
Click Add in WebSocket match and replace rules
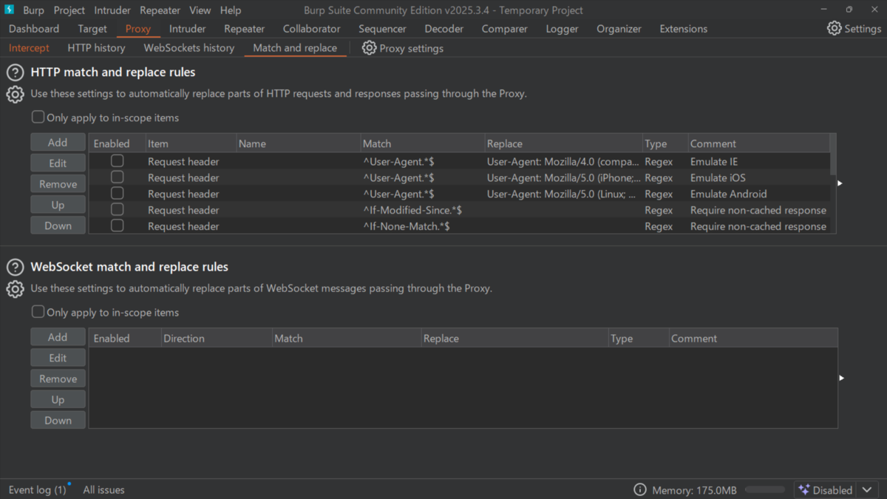pos(58,337)
